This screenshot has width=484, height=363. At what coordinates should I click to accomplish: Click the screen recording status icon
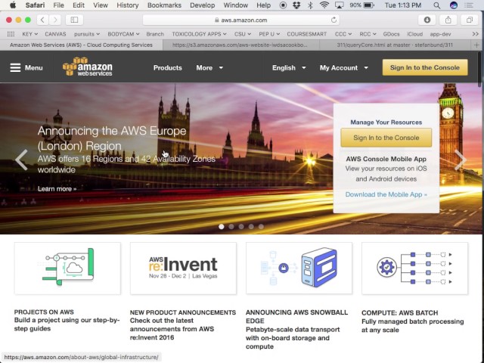283,5
